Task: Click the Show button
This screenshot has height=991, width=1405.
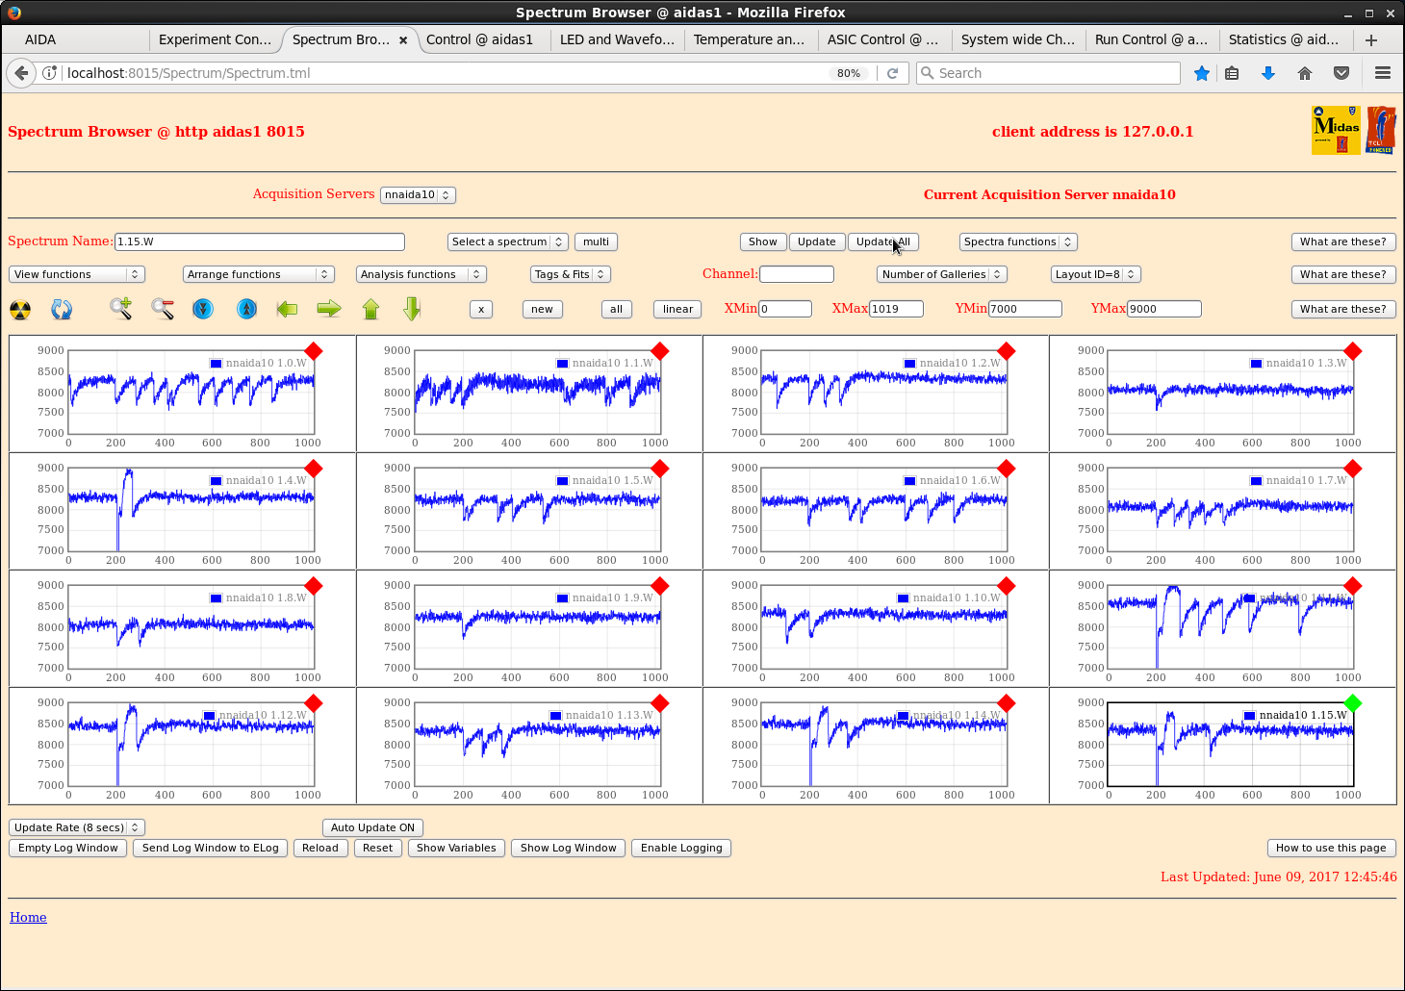Action: click(x=763, y=241)
